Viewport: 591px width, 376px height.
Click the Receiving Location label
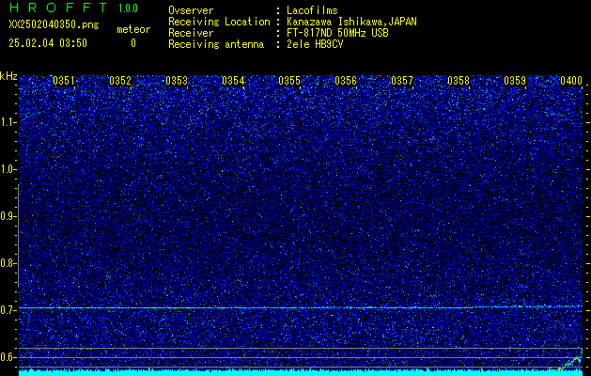[x=219, y=22]
